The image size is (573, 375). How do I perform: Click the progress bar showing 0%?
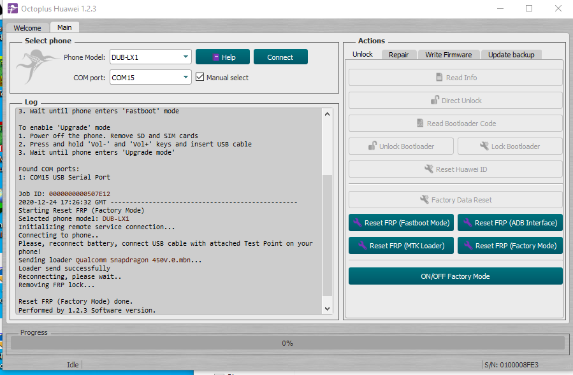[x=287, y=343]
